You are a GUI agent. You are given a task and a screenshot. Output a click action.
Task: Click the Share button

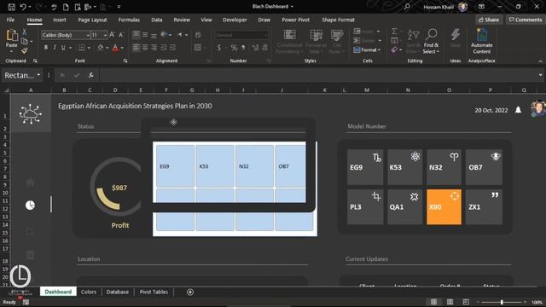[489, 20]
